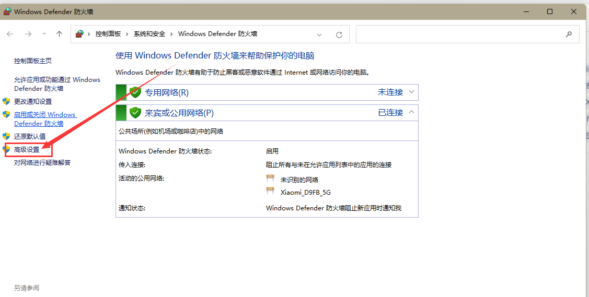Minimize the firewall window
Viewport: 589px width, 297px height.
(526, 11)
